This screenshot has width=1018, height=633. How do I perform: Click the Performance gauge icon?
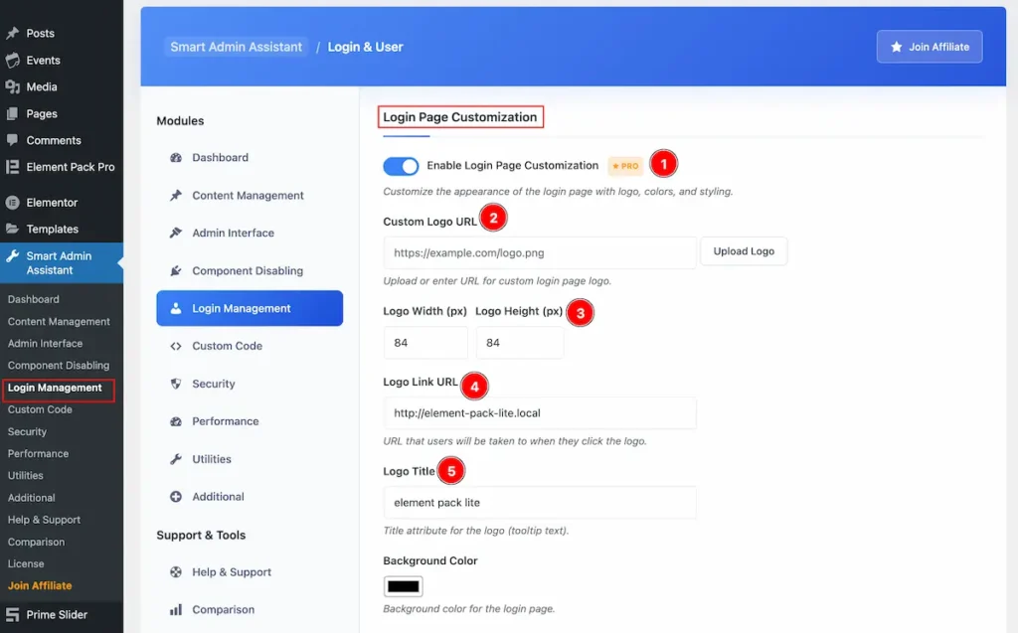176,421
